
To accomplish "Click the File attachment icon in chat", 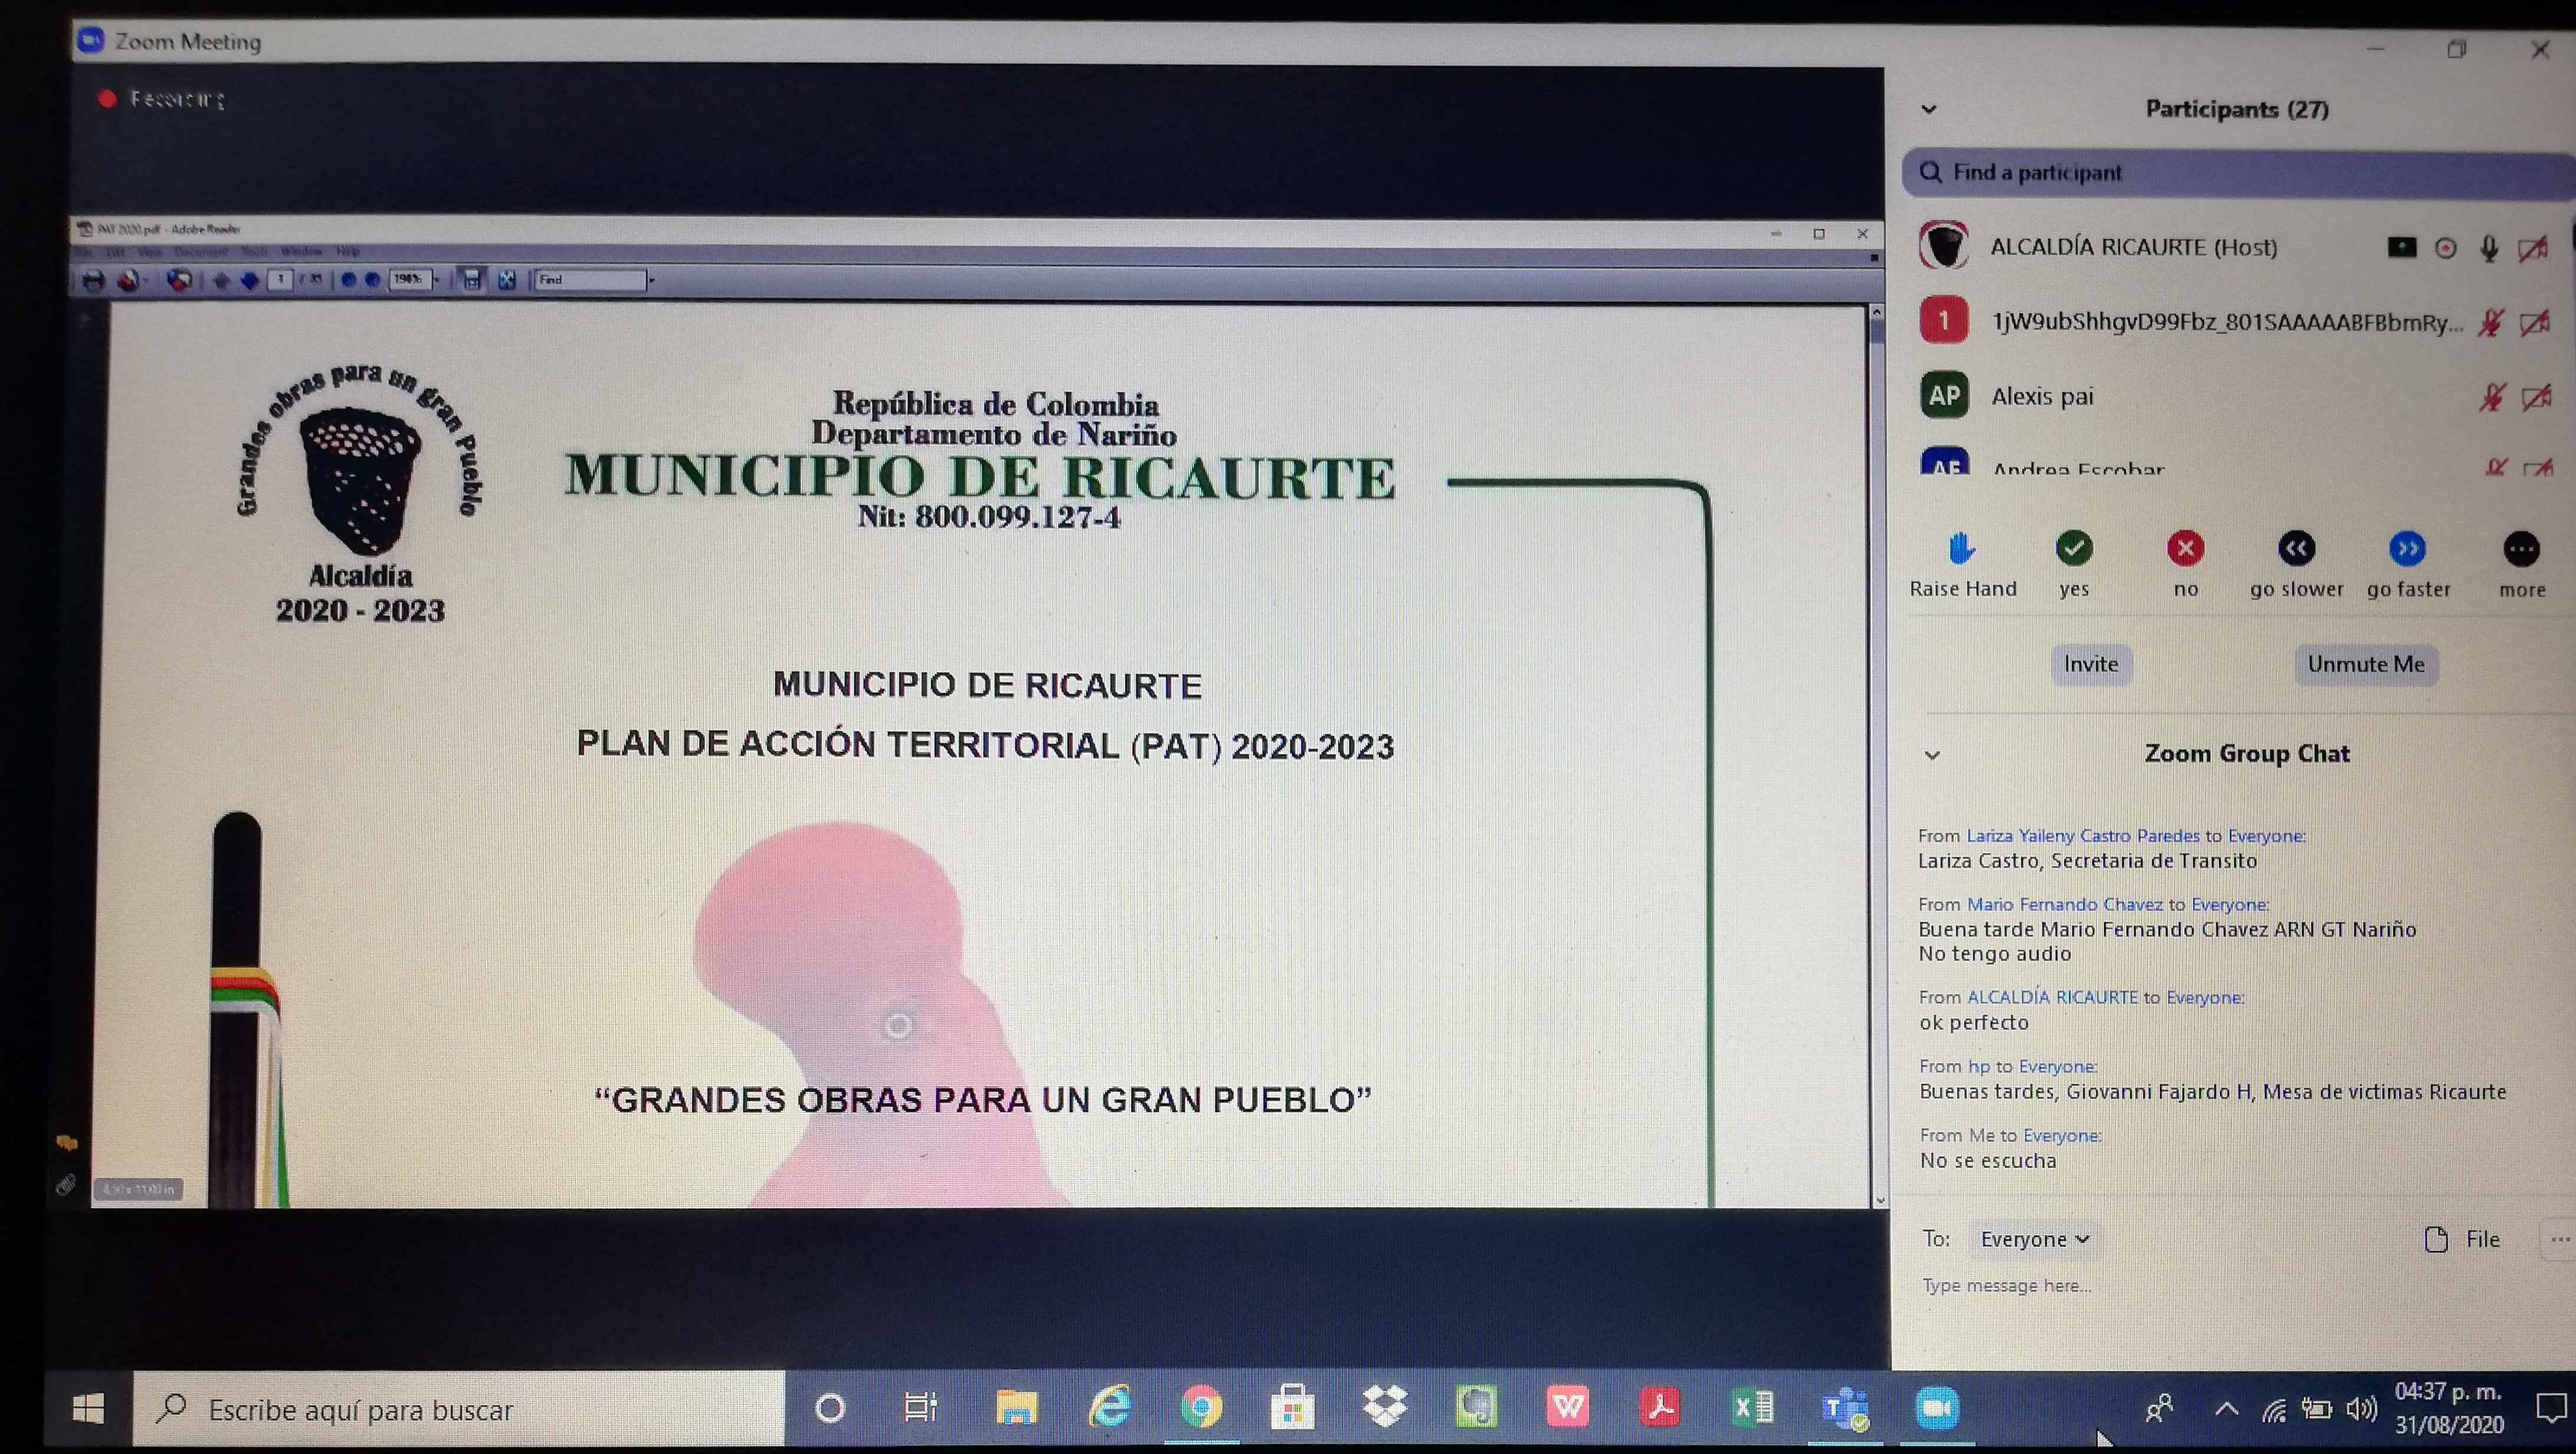I will [2437, 1239].
